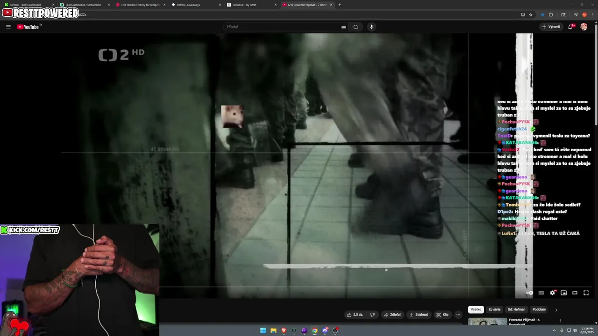Toggle subtitles on the video player

[541, 293]
